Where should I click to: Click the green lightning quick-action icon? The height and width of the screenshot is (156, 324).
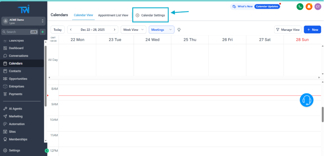[x=43, y=32]
